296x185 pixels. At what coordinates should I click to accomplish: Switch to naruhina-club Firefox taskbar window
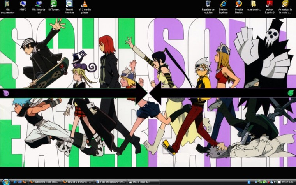[45, 182]
